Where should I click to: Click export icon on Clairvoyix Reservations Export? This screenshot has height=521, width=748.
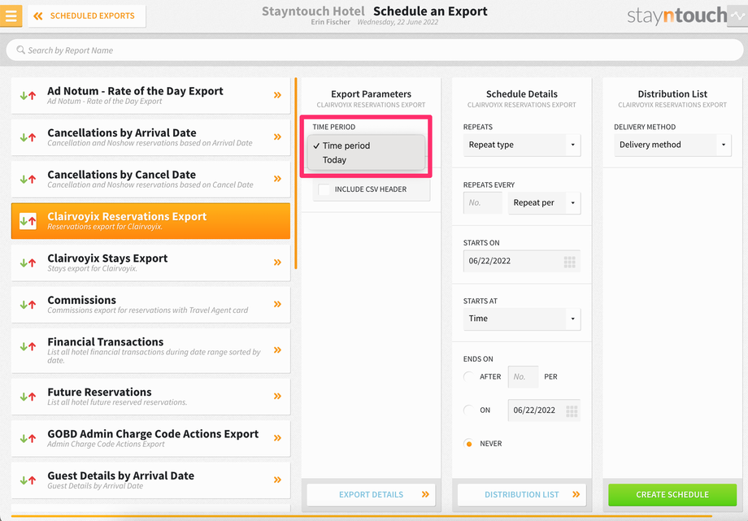click(x=28, y=221)
